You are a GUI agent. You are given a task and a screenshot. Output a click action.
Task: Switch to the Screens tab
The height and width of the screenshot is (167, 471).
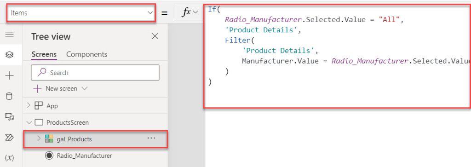click(44, 54)
